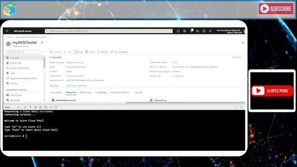Click the Cloud Shell icon in top bar
Image resolution: width=297 pixels, height=167 pixels.
(178, 31)
